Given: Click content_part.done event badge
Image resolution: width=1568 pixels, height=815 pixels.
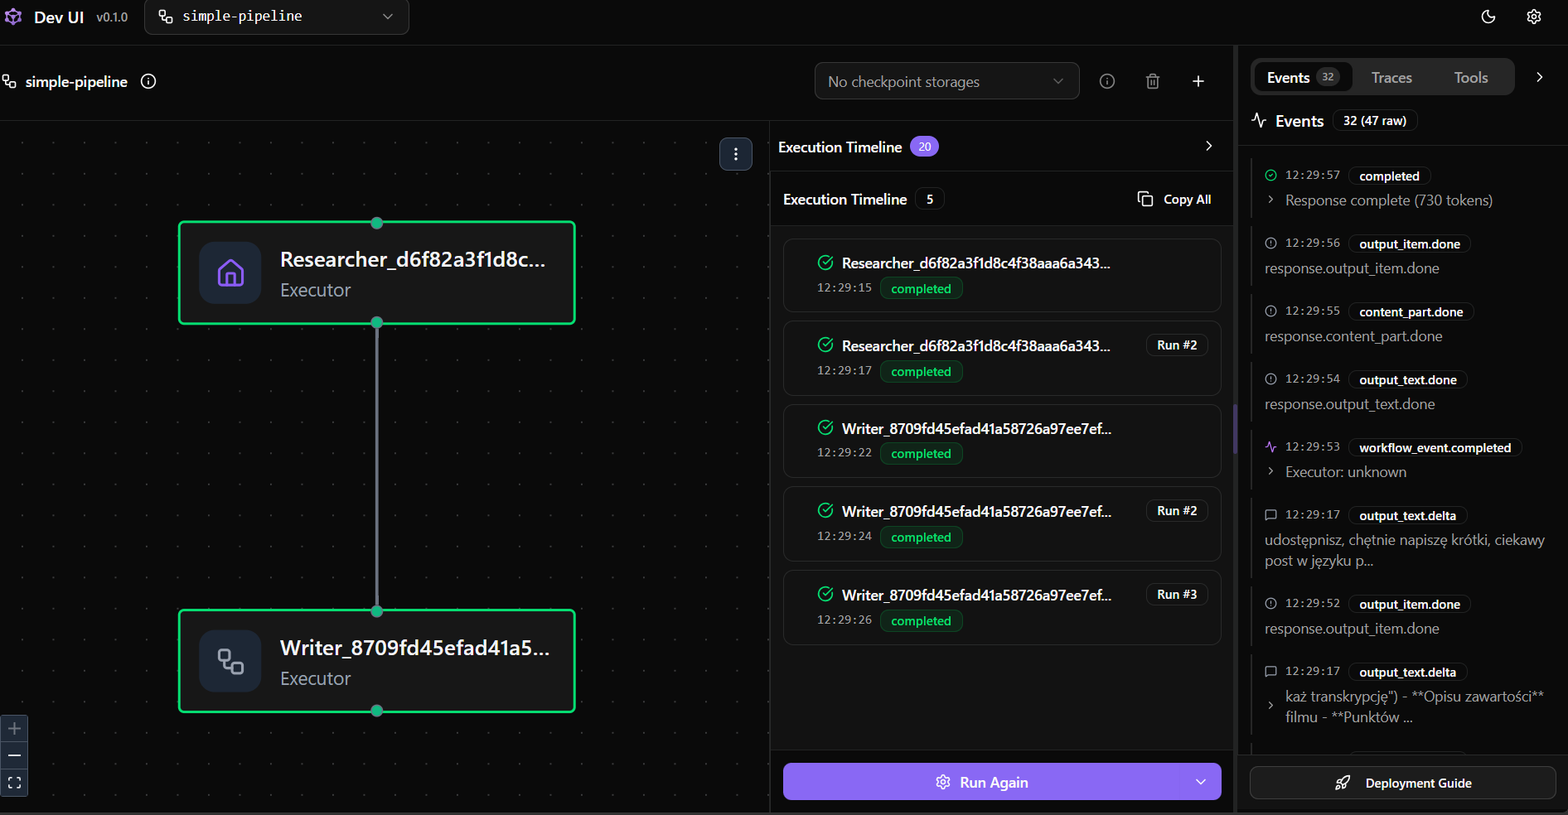Looking at the screenshot, I should 1411,311.
